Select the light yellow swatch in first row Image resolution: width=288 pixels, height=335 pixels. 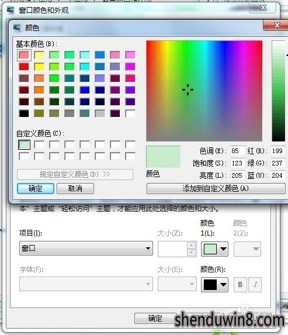pyautogui.click(x=39, y=55)
